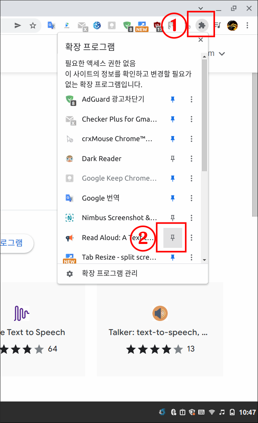The image size is (258, 423).
Task: Open the media control music-list icon
Action: (x=217, y=25)
